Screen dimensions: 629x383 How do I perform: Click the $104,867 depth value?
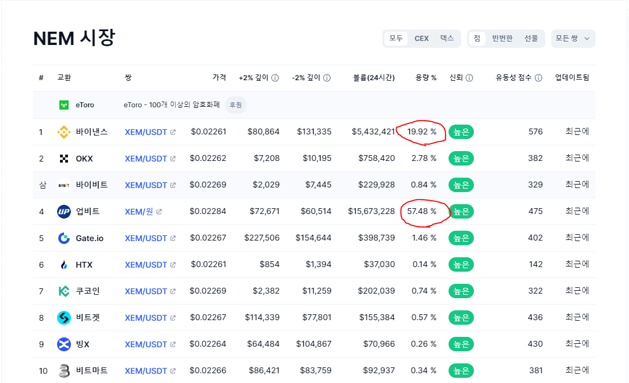tap(314, 344)
